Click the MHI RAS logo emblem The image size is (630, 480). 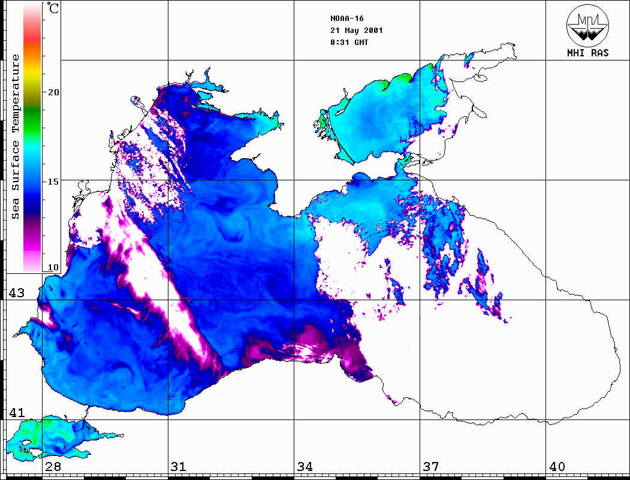tap(588, 25)
